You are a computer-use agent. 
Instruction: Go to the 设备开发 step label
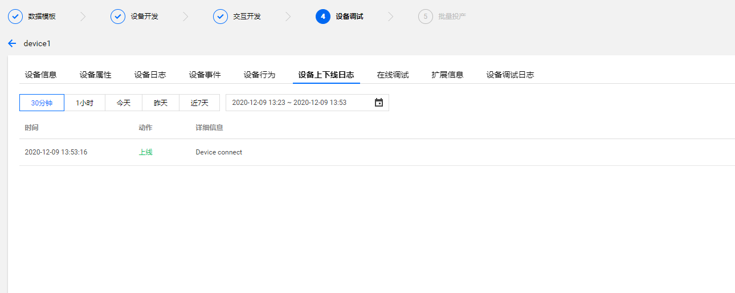[145, 17]
